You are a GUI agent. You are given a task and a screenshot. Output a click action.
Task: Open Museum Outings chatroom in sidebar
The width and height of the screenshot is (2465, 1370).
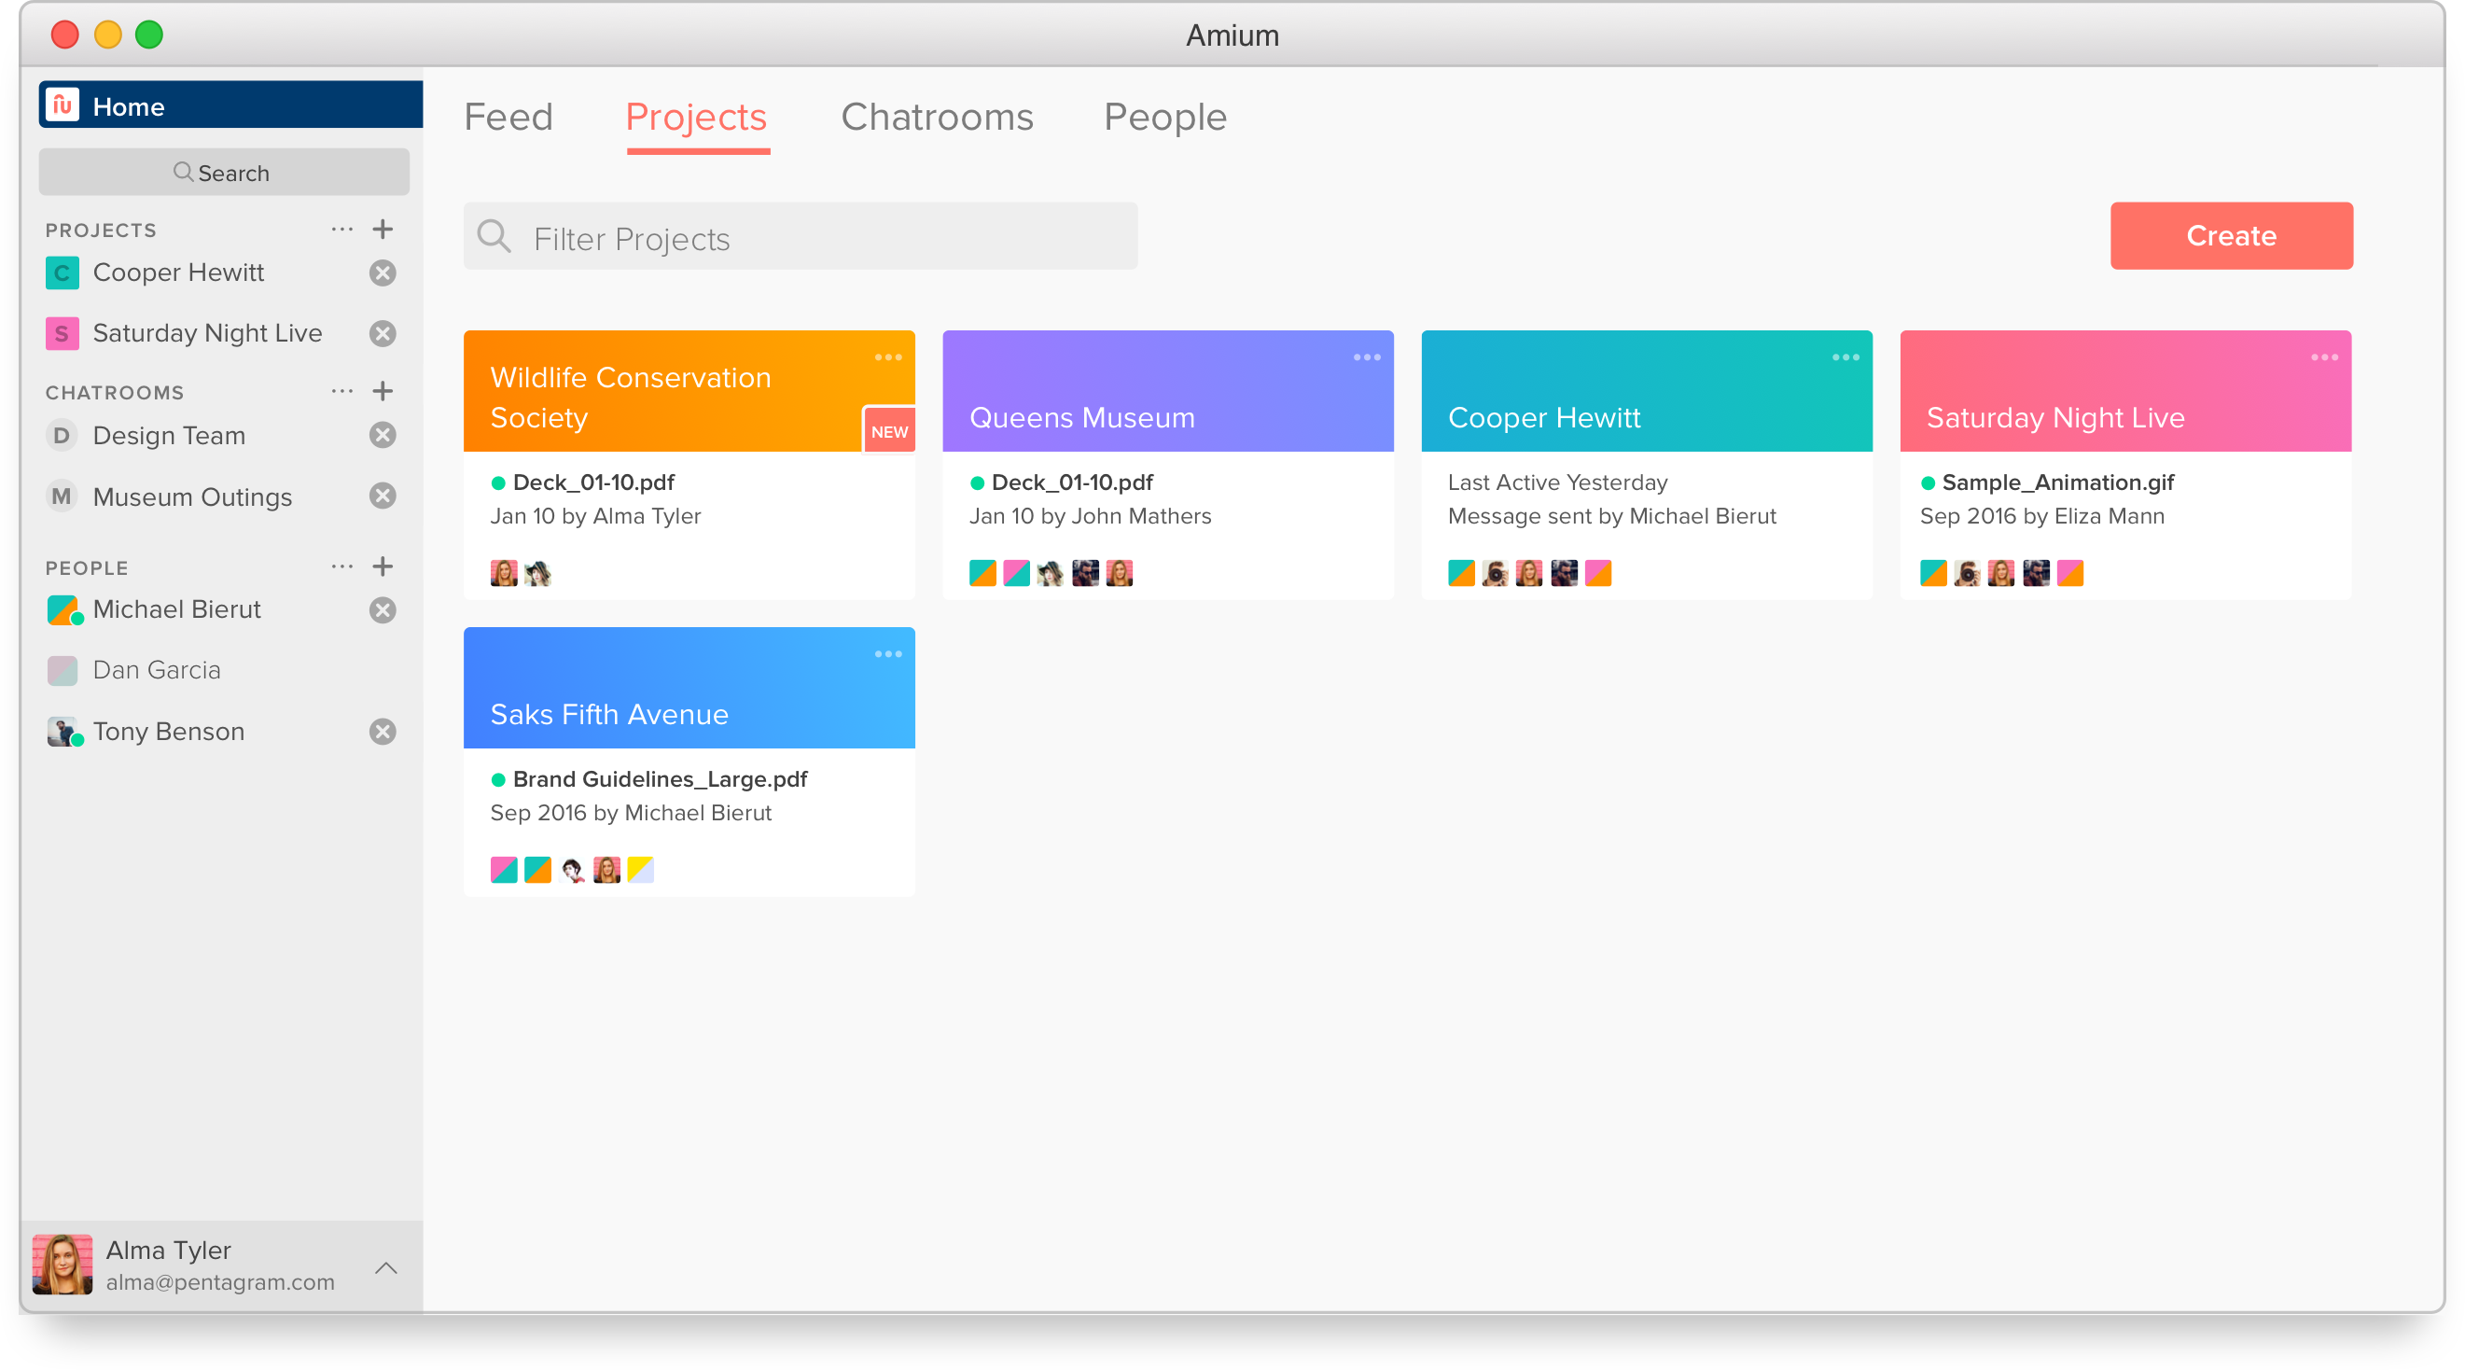pyautogui.click(x=192, y=496)
